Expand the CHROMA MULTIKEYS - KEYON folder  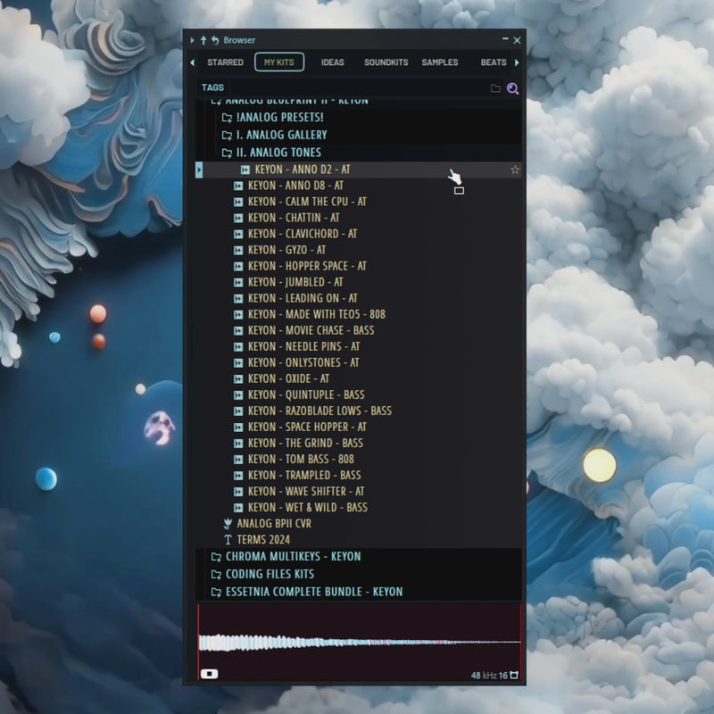tap(292, 556)
